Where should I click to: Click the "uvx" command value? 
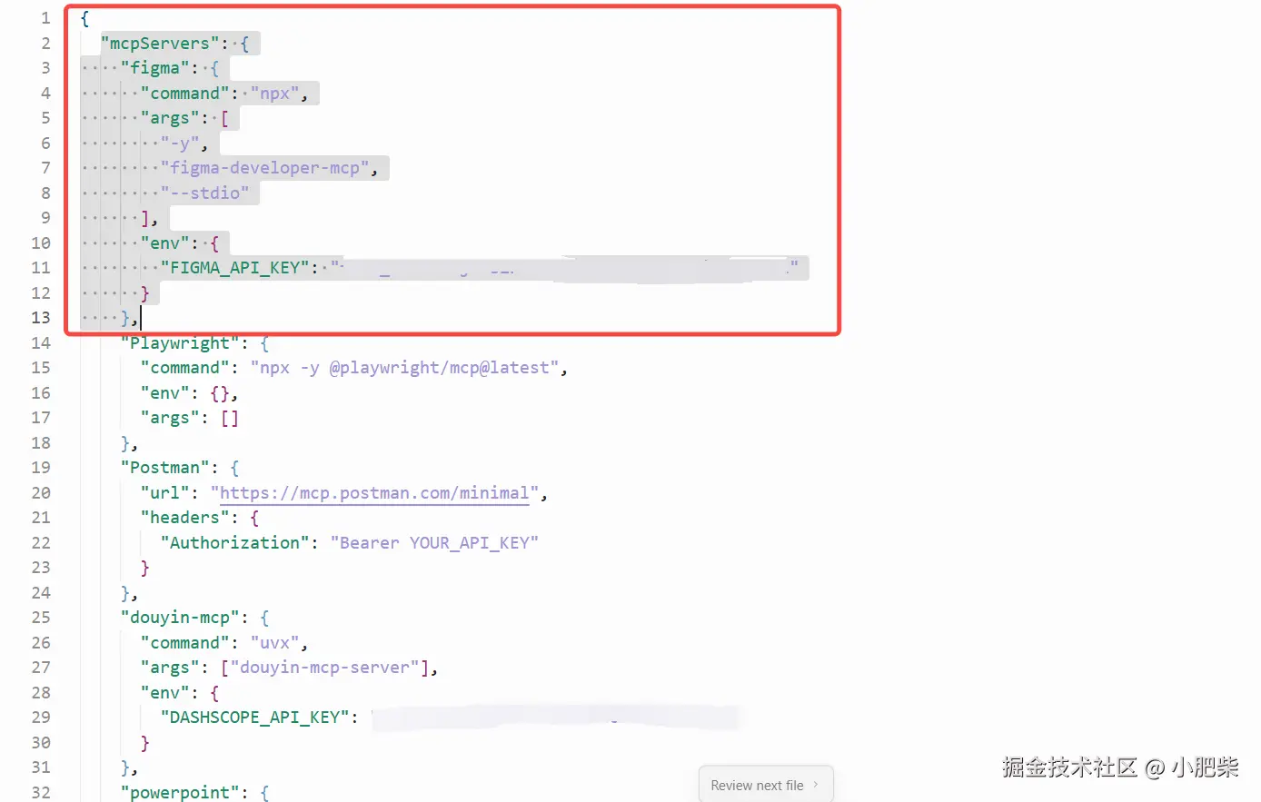click(274, 643)
